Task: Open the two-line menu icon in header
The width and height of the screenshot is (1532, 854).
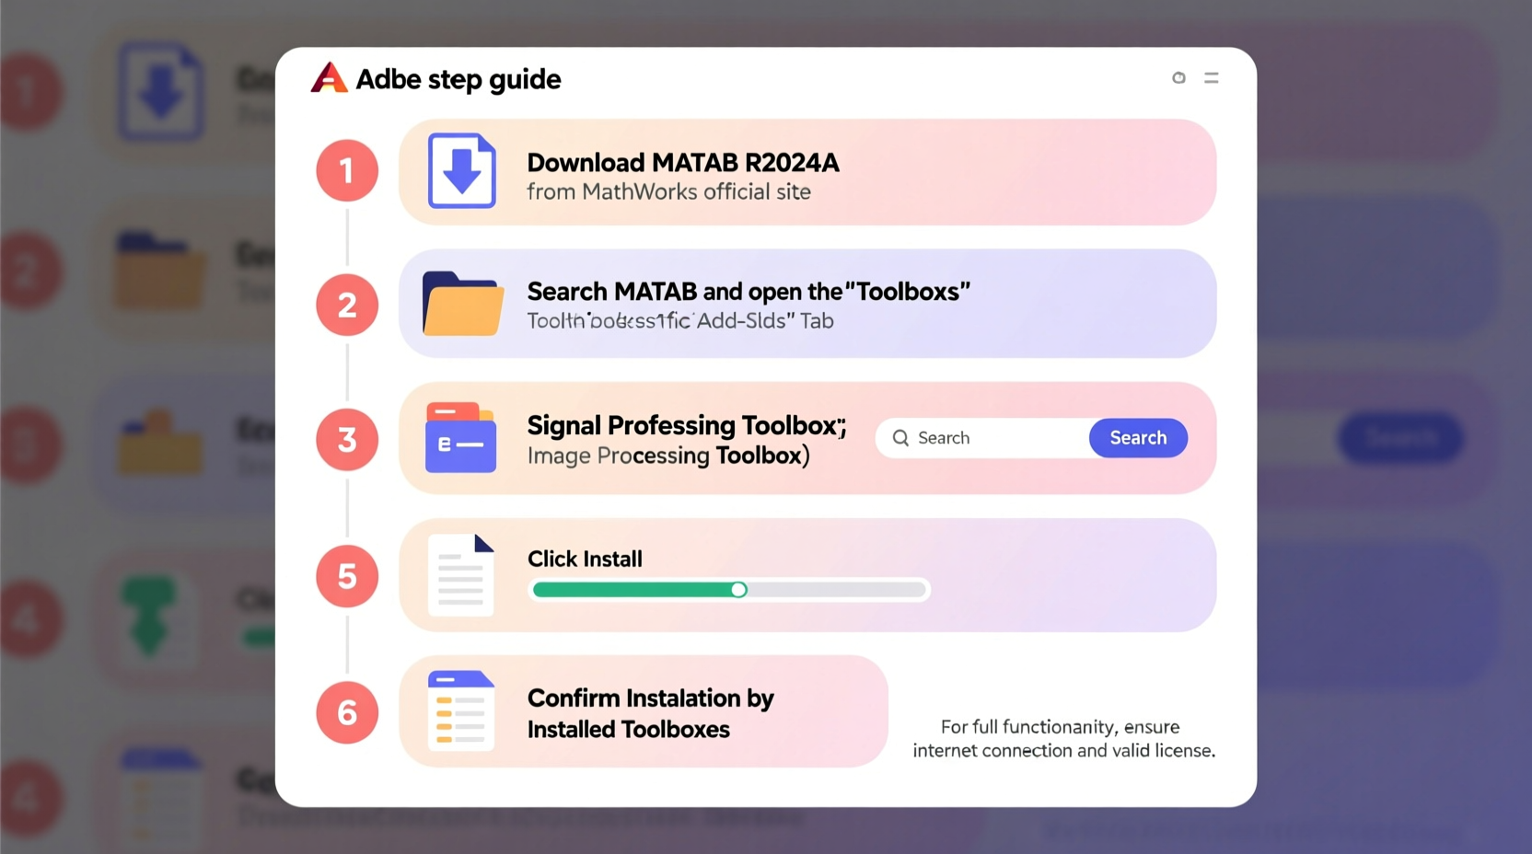Action: point(1212,78)
